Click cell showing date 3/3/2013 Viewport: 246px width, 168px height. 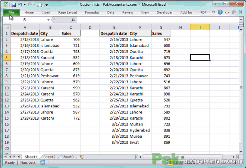[x=115, y=137]
